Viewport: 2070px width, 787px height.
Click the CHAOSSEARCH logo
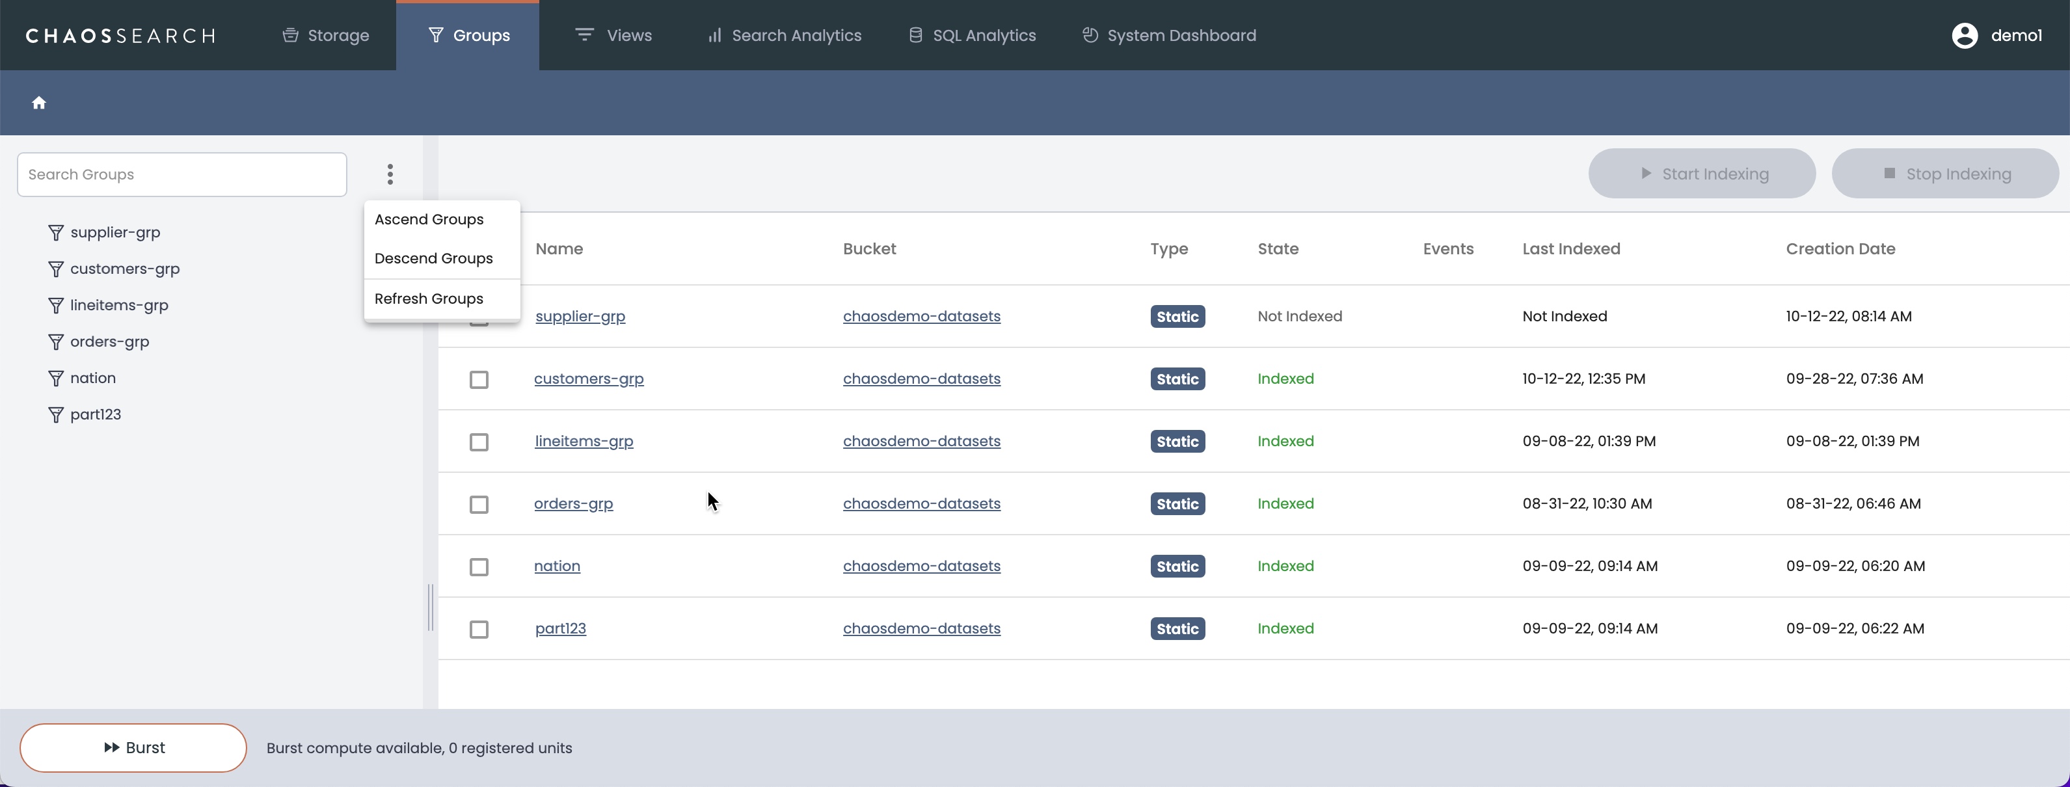pos(120,35)
